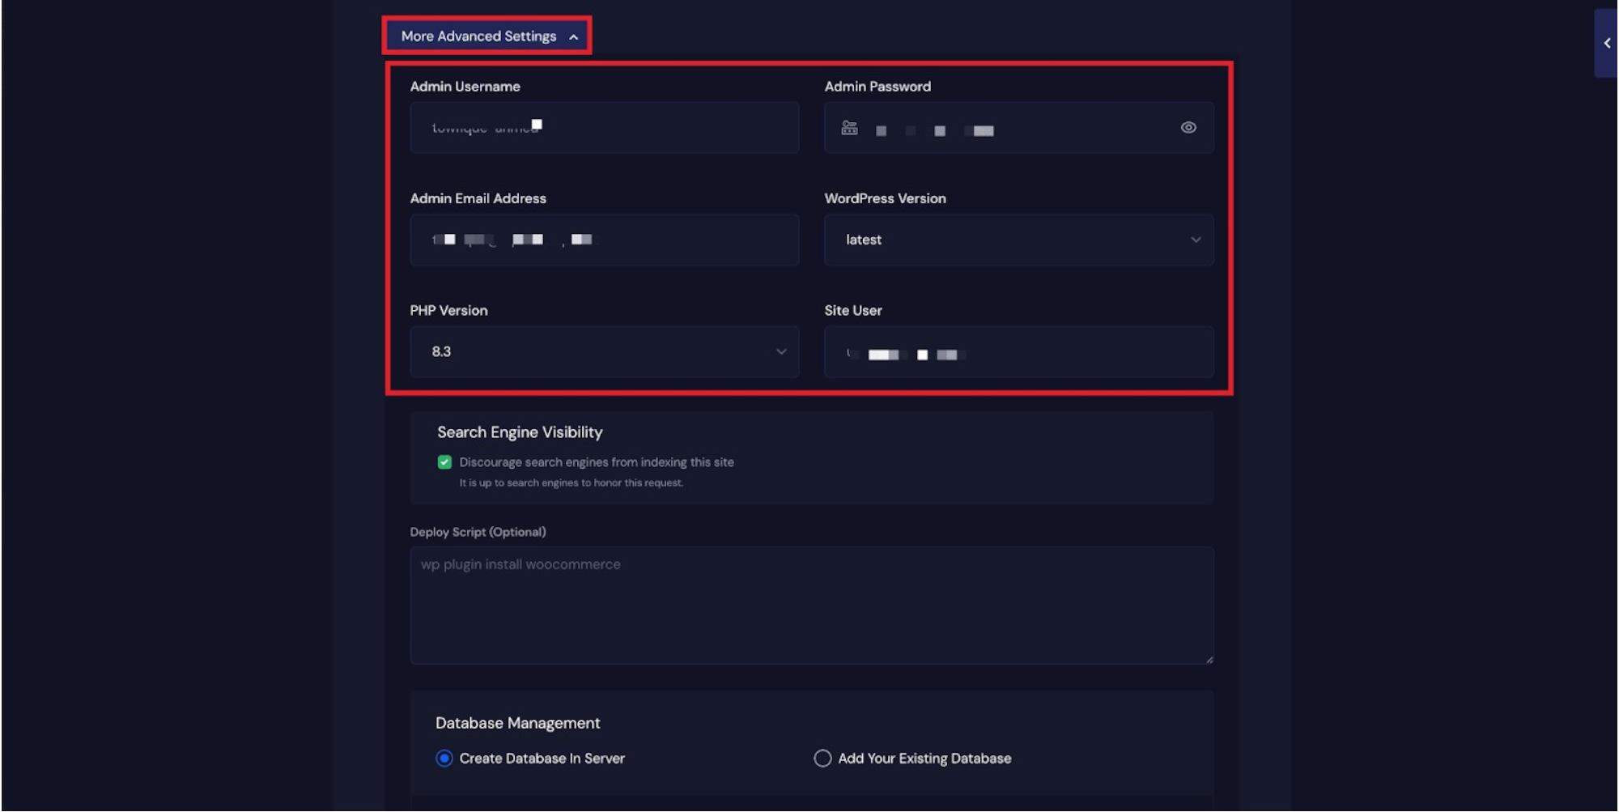The height and width of the screenshot is (812, 1619).
Task: Select PHP version 8.3 value
Action: (x=441, y=351)
